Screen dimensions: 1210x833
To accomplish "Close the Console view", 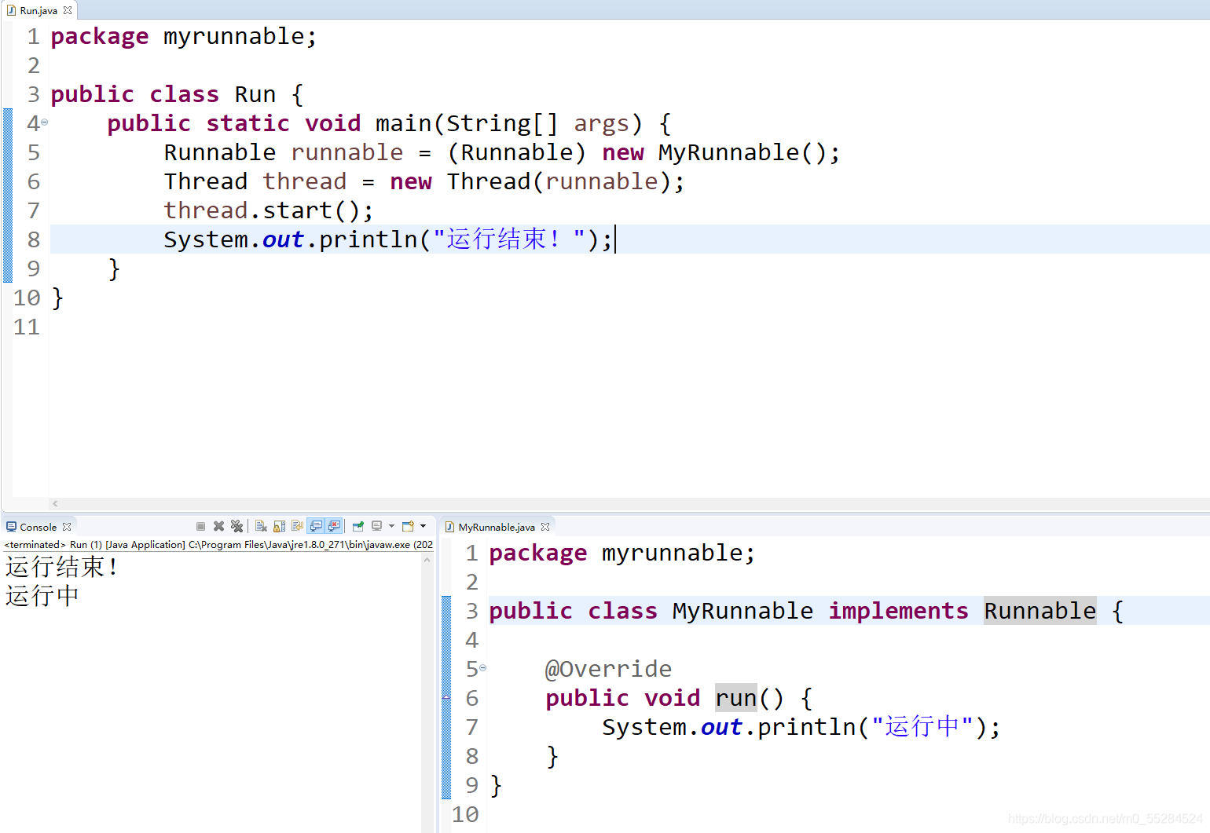I will pos(67,527).
